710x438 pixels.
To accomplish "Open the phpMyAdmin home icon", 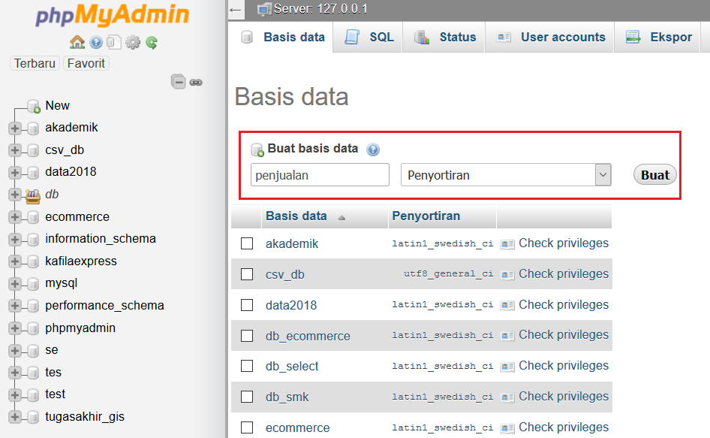I will pyautogui.click(x=77, y=43).
